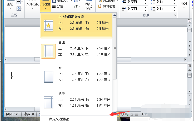Click upper pane horizontal scroll right arrow

(x=185, y=60)
